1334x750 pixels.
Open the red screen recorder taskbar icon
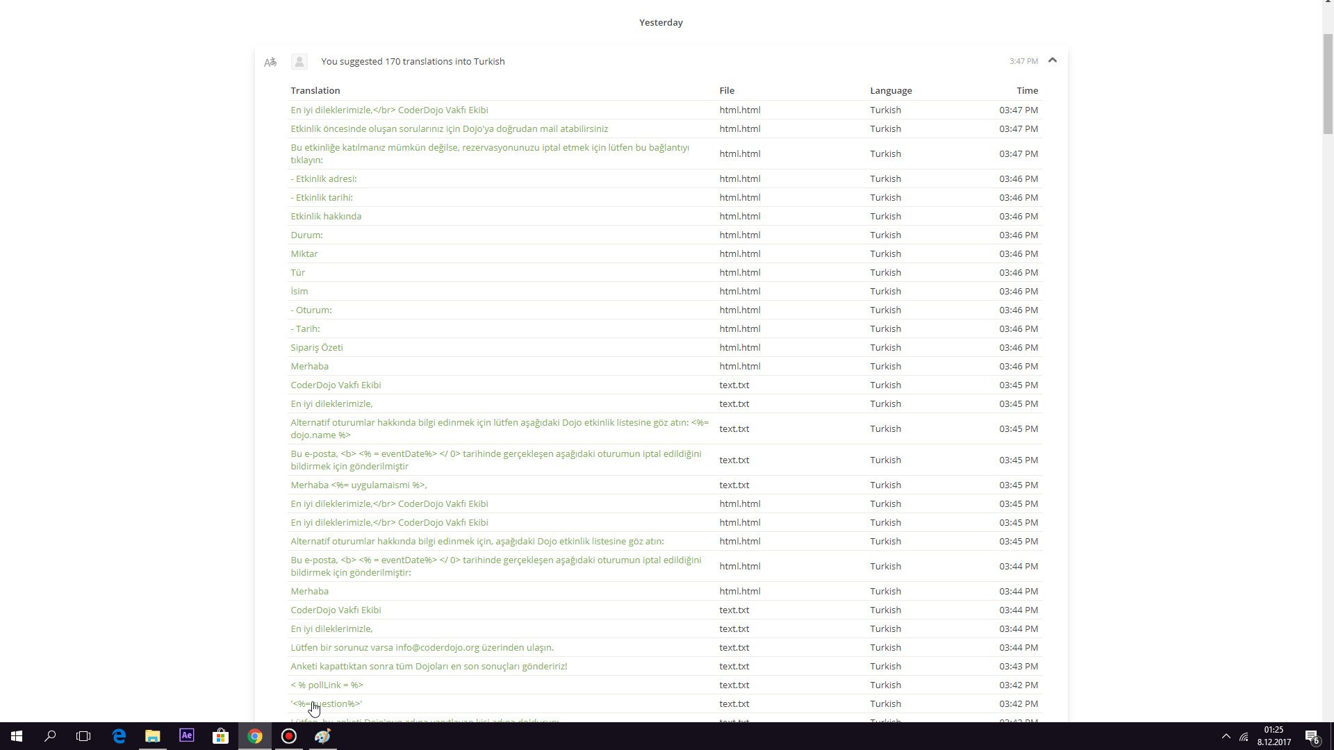(289, 736)
